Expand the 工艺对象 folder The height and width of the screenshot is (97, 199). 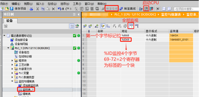pos(12,65)
